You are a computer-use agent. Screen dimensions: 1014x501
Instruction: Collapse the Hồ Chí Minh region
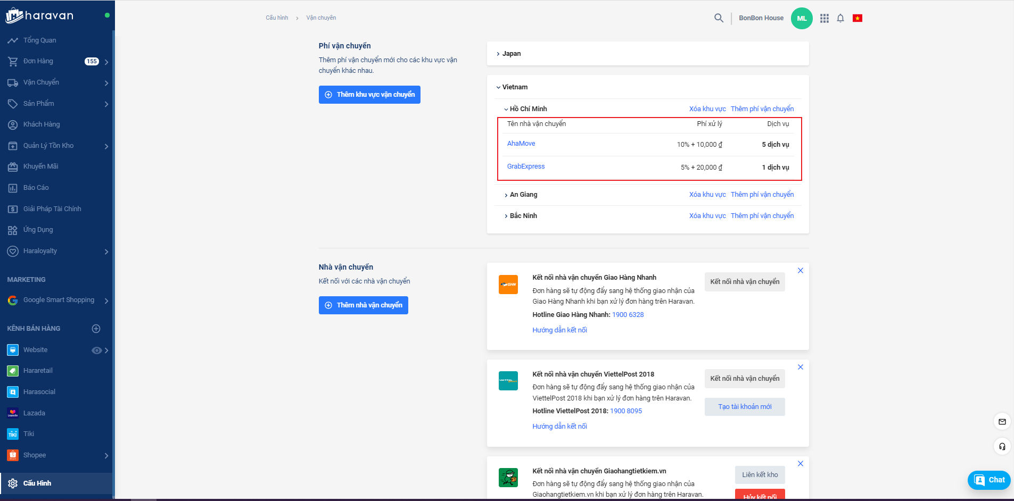(x=525, y=109)
